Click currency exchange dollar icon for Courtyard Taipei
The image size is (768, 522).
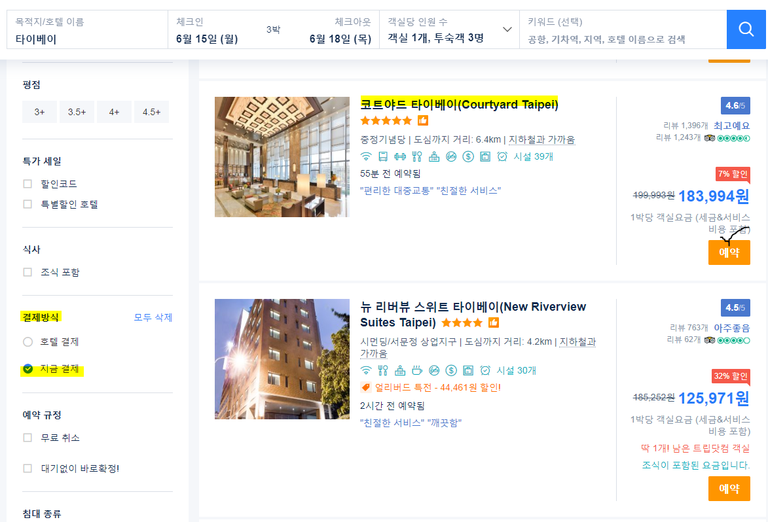click(x=468, y=156)
